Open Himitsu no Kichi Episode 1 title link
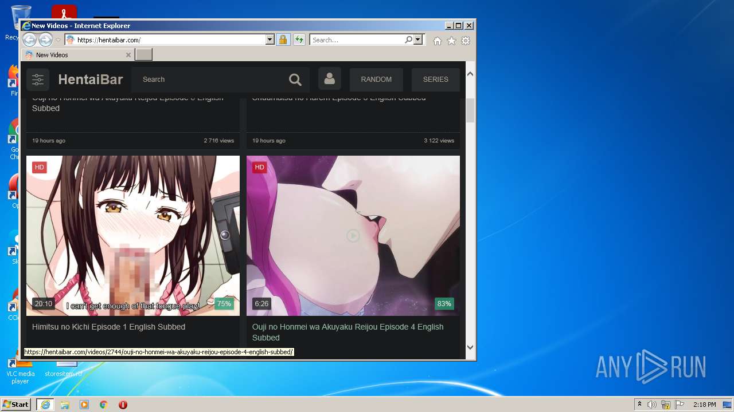The height and width of the screenshot is (412, 734). tap(108, 327)
